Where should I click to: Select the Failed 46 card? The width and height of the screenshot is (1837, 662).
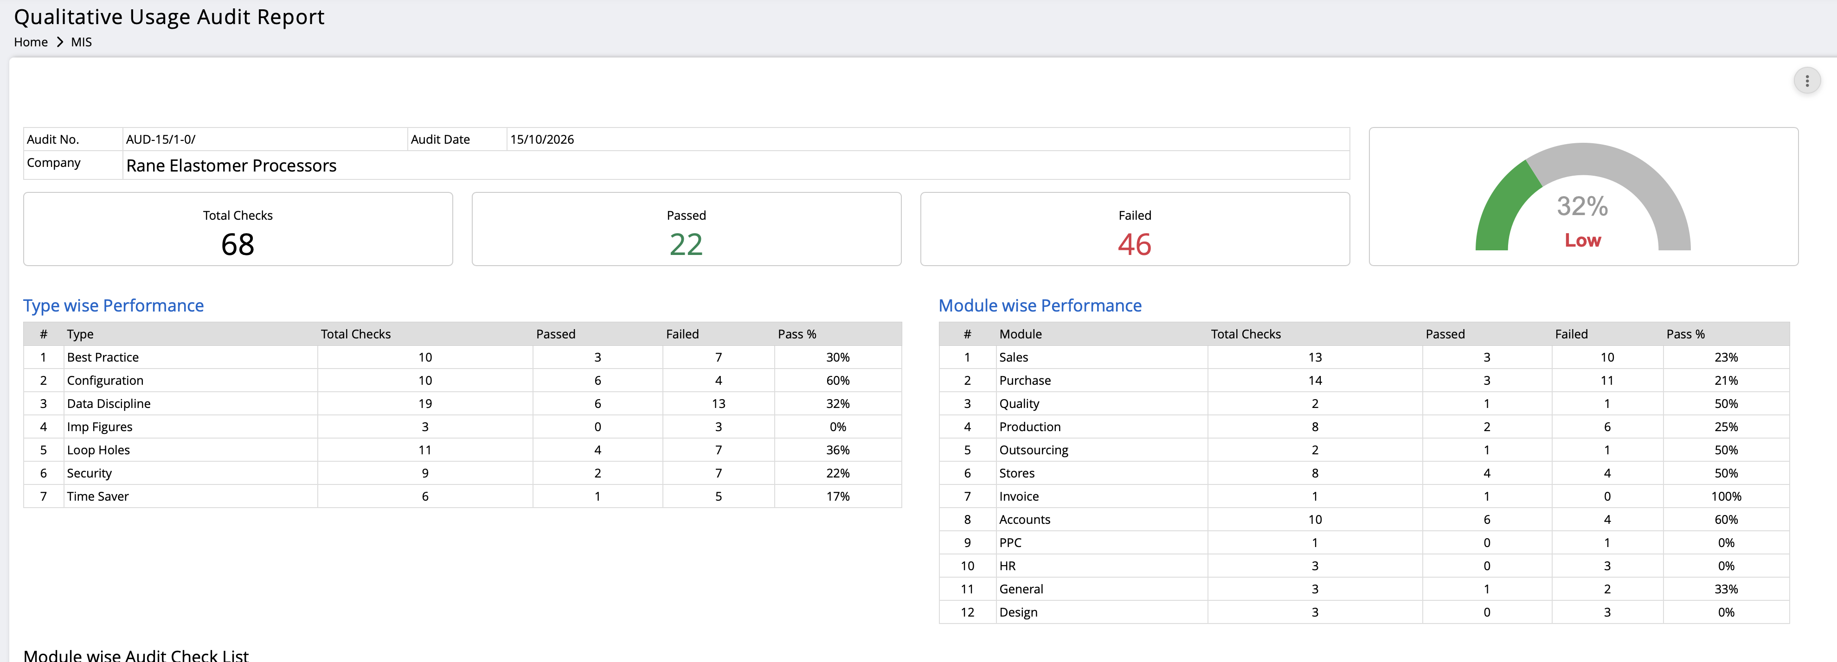(1135, 229)
